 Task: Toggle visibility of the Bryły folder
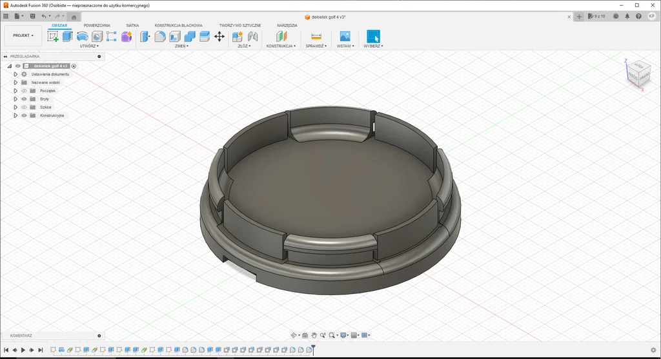coord(24,99)
